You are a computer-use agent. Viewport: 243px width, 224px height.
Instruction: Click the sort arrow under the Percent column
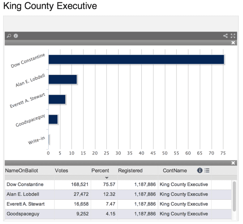[107, 177]
